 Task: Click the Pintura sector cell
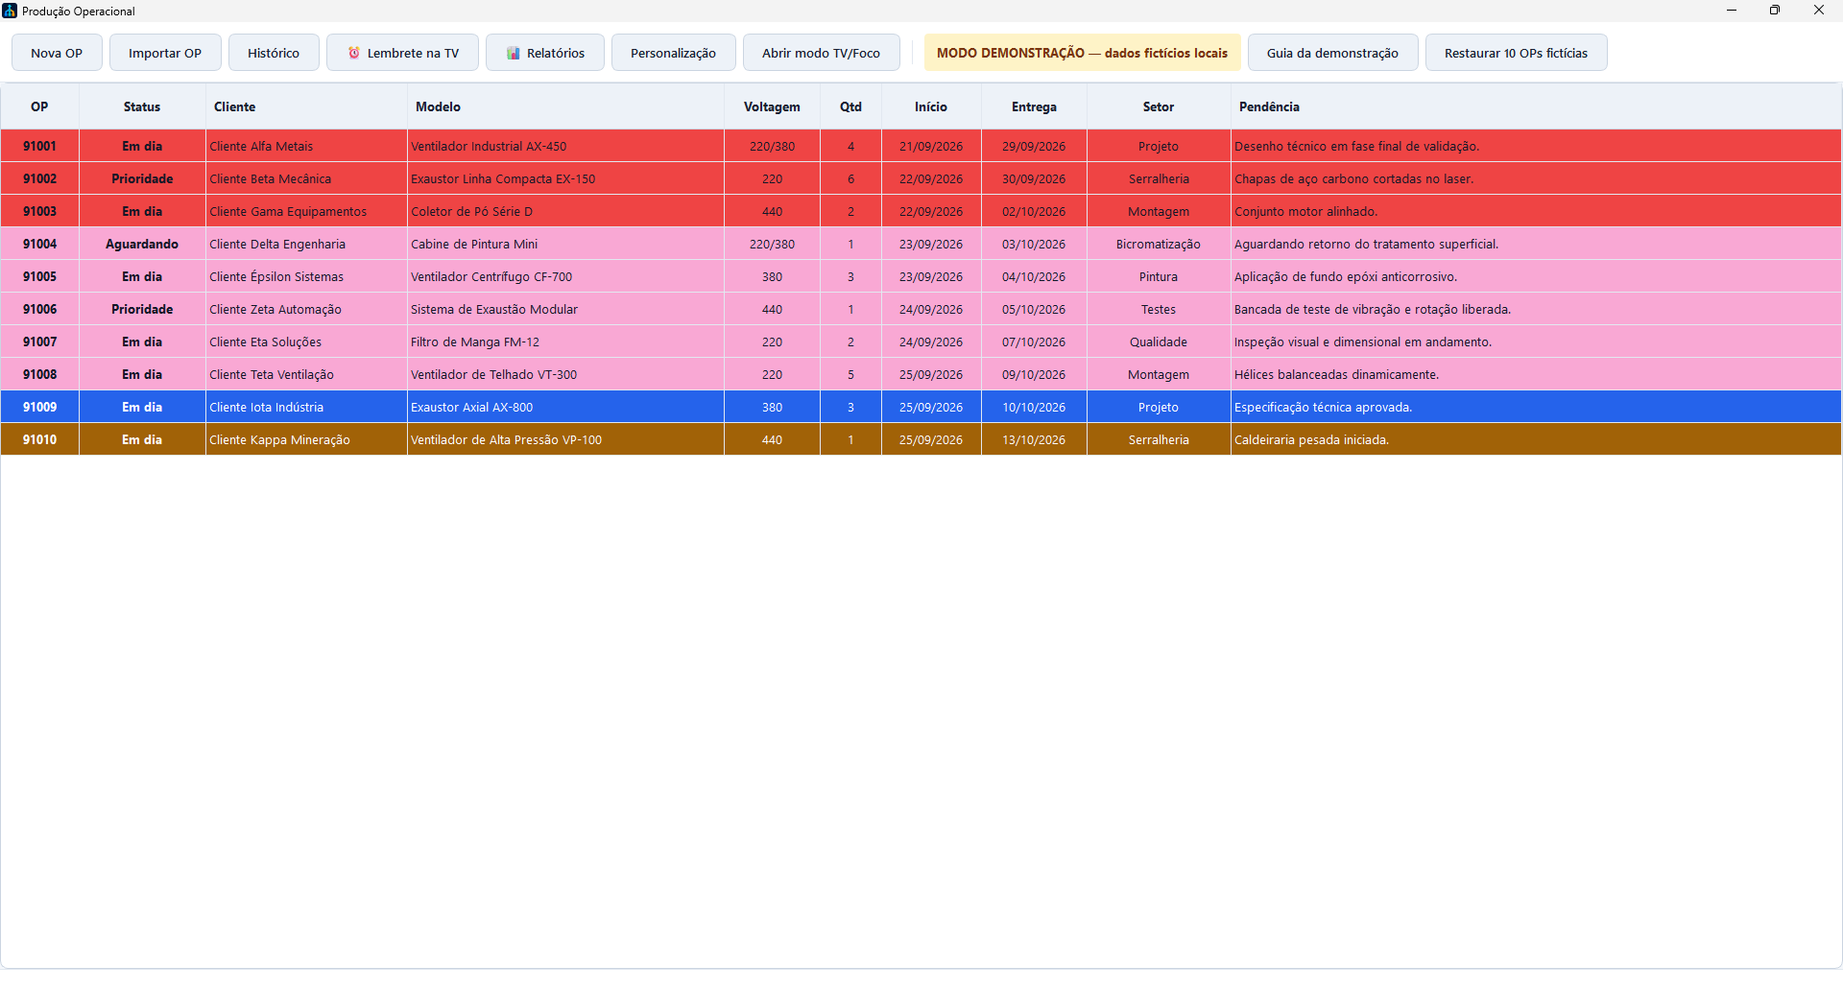[x=1159, y=276]
